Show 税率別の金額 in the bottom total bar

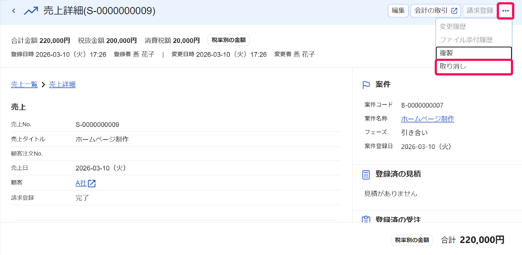pos(412,240)
